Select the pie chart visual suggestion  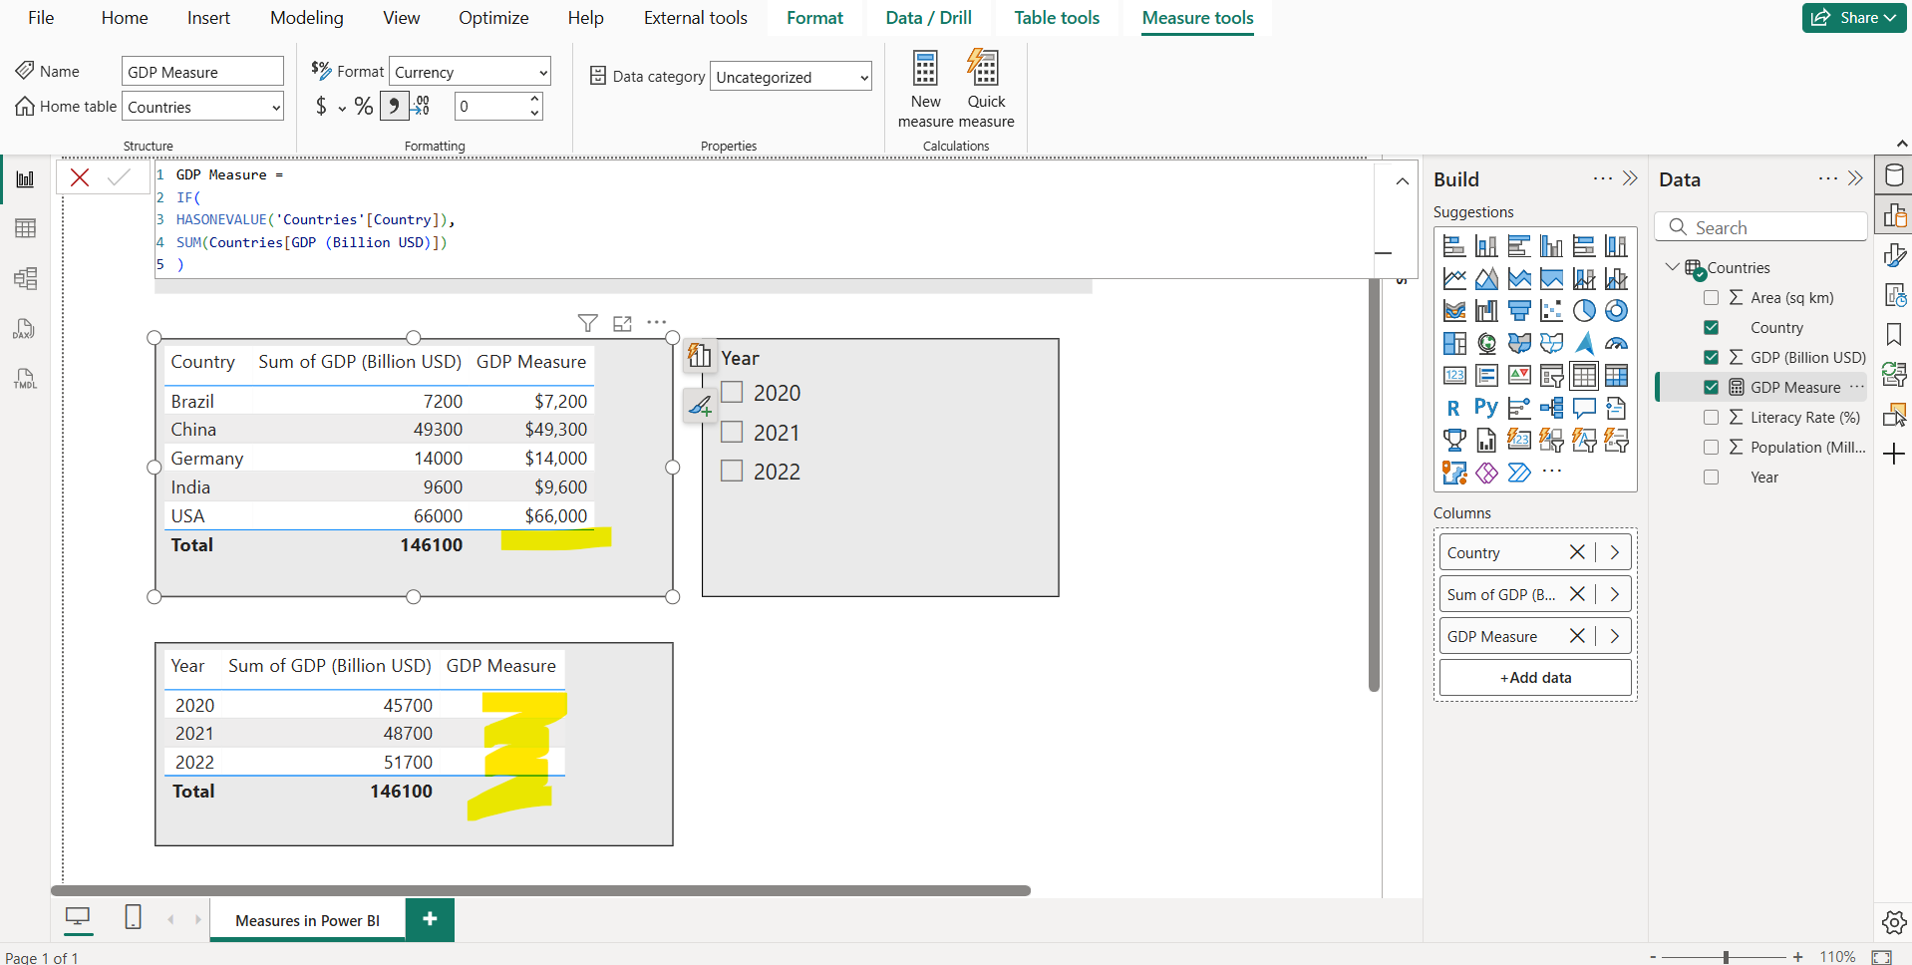1585,310
